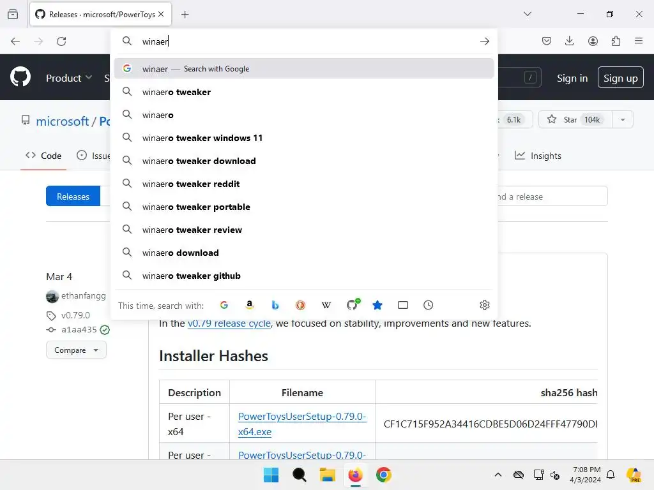Click the address bar text field

(308, 41)
